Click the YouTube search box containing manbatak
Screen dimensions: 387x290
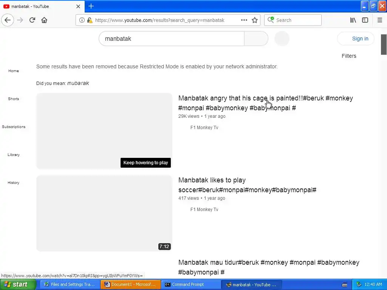point(172,39)
